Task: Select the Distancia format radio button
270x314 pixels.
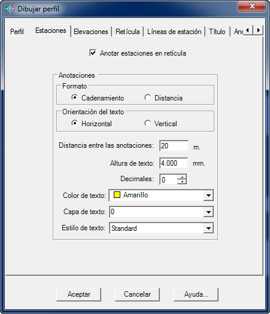Action: (147, 97)
